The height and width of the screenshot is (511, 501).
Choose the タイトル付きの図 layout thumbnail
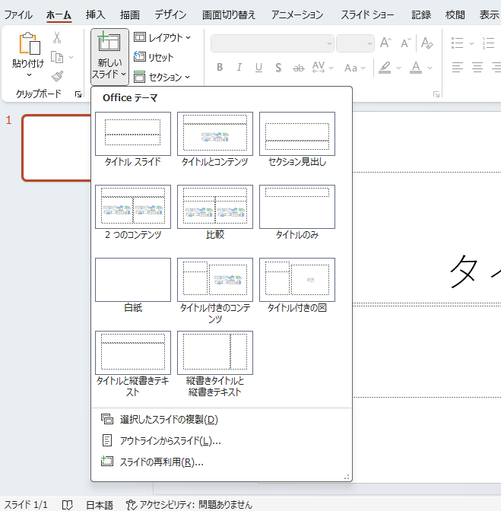click(297, 280)
